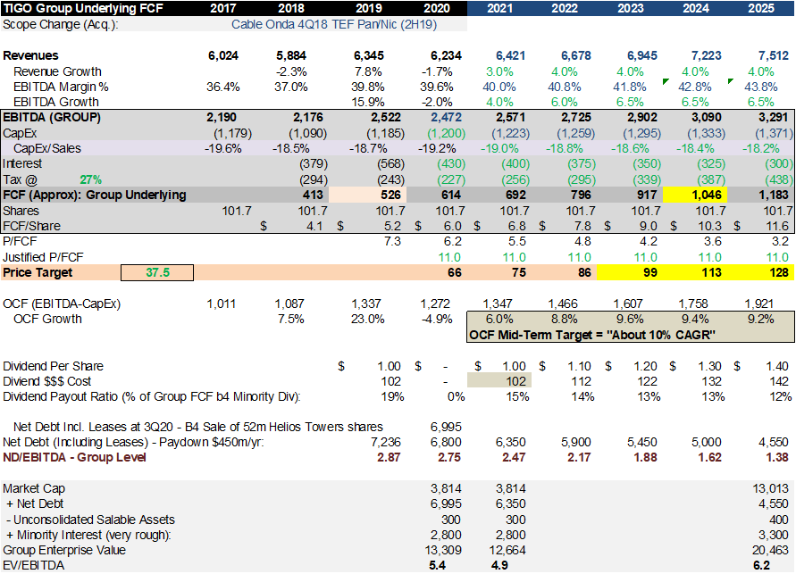The height and width of the screenshot is (574, 796).
Task: Click the 2025 FCF/Share value 11.6
Action: [x=777, y=226]
